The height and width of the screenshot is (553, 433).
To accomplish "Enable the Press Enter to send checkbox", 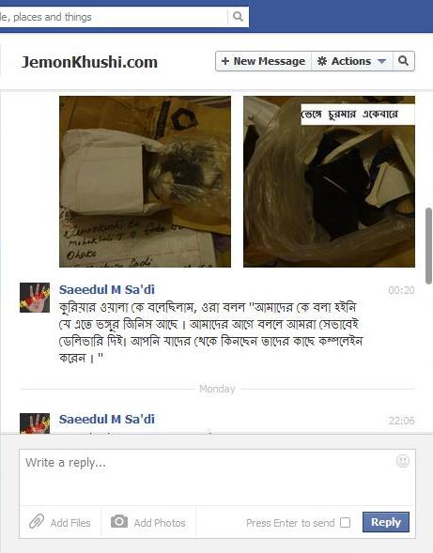I will [x=345, y=522].
